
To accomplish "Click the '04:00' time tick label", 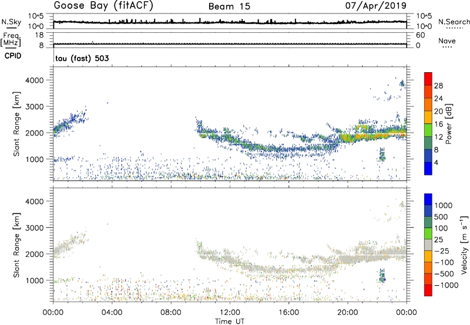I will coord(112,313).
